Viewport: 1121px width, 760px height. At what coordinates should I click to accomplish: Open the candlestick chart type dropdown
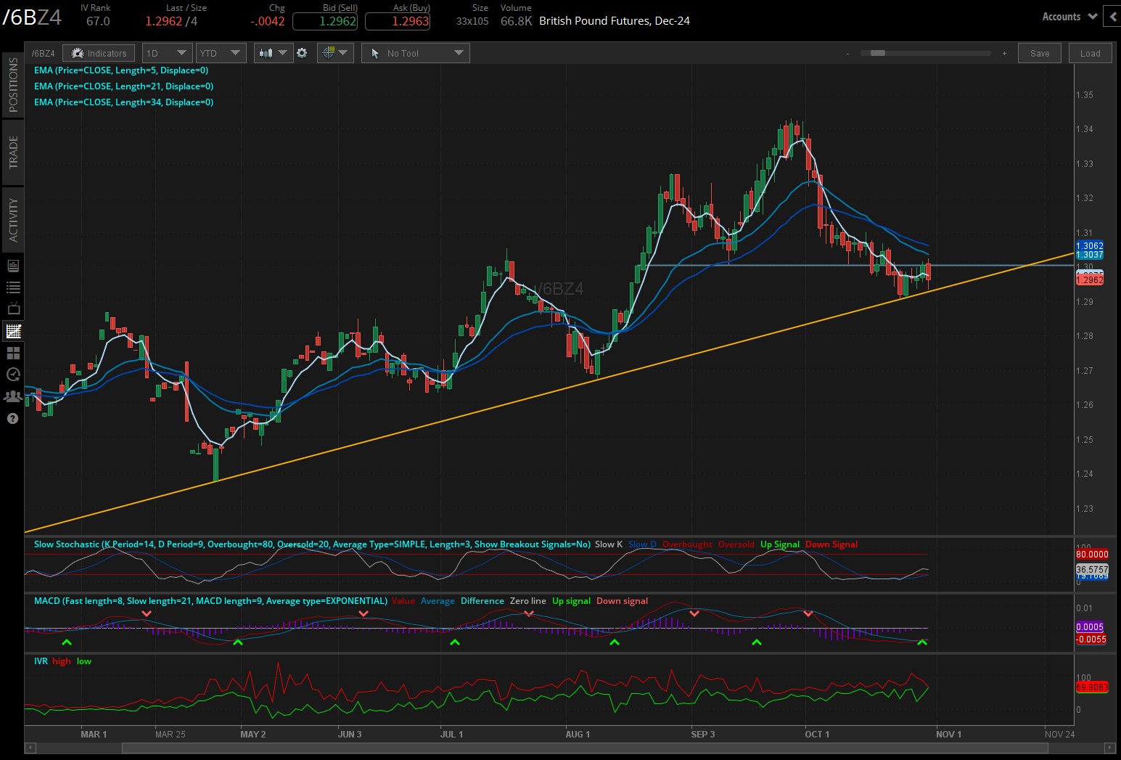[274, 53]
